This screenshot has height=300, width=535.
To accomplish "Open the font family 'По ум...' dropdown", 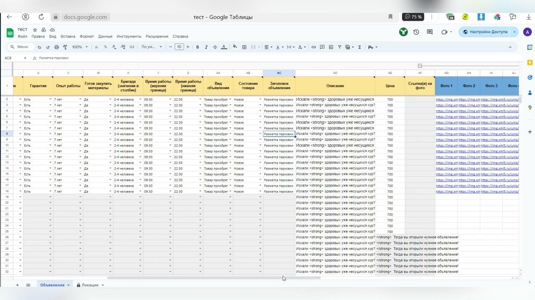I will pos(152,47).
